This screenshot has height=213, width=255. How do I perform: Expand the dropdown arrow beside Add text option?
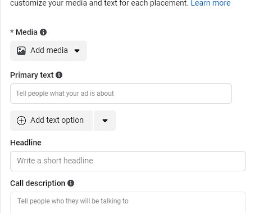105,121
